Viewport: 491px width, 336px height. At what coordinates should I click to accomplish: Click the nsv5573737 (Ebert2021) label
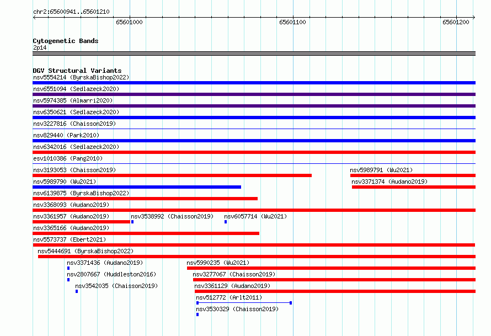pyautogui.click(x=70, y=239)
